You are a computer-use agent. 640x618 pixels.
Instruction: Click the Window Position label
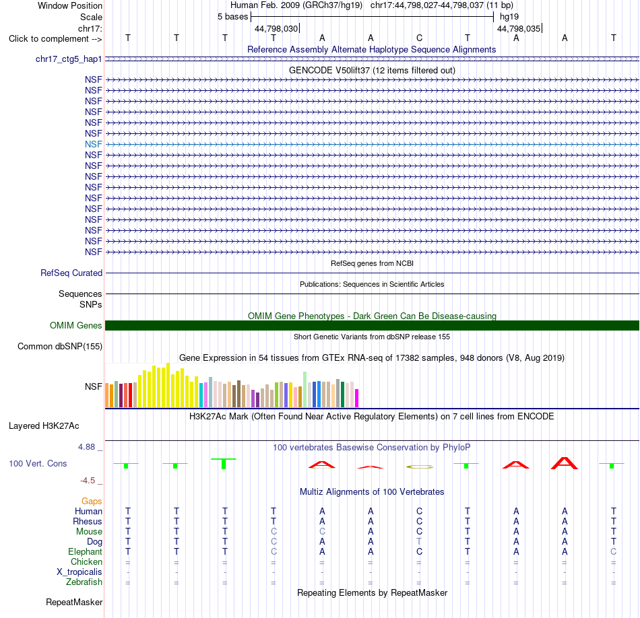pyautogui.click(x=70, y=5)
